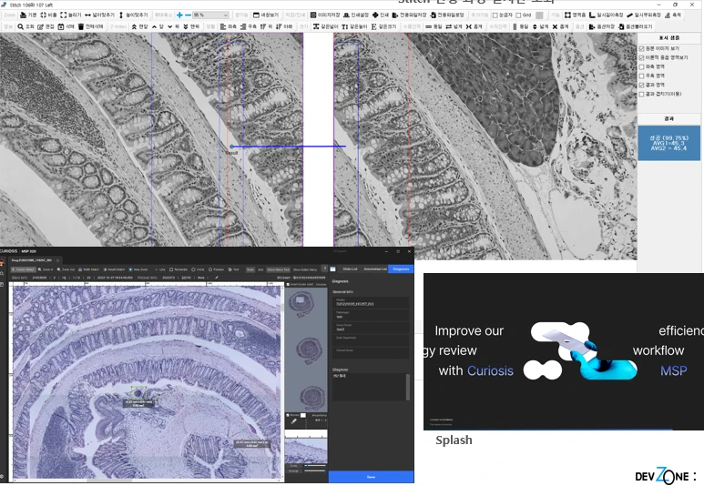
Task: Expand toolbar overflow arrow in MSP 320
Action: (324, 268)
